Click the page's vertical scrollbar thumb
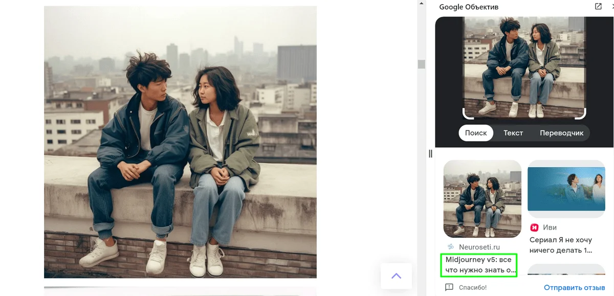 (x=422, y=64)
